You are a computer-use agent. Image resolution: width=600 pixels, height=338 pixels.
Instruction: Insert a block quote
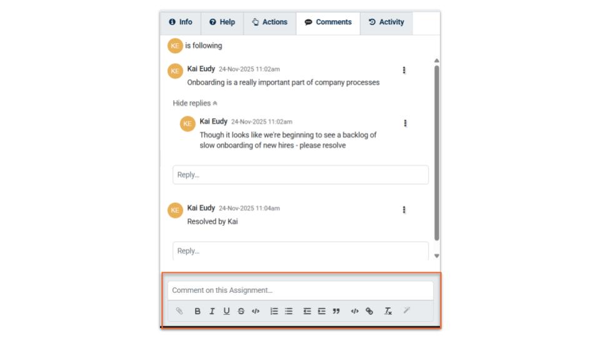click(336, 311)
